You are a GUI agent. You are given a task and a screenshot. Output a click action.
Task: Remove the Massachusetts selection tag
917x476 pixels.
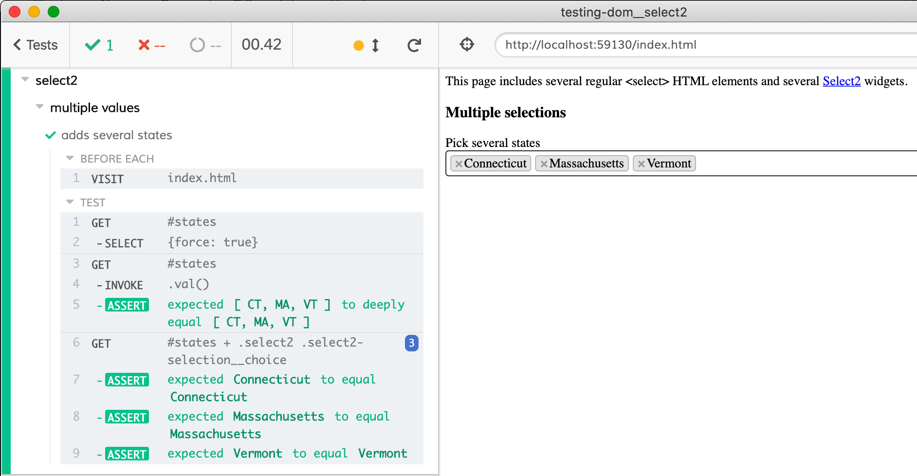coord(544,164)
